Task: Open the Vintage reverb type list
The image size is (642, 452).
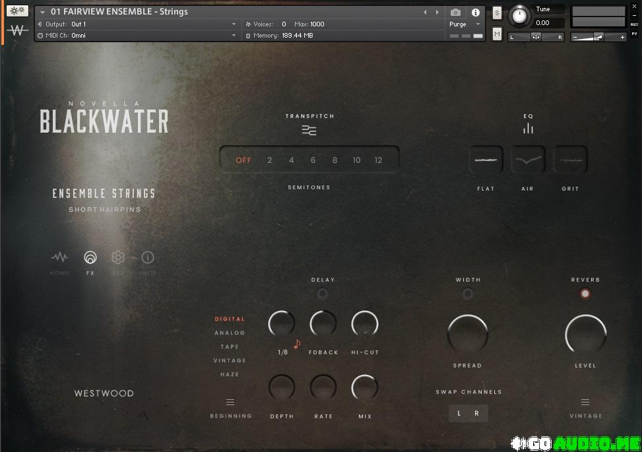Action: [586, 416]
